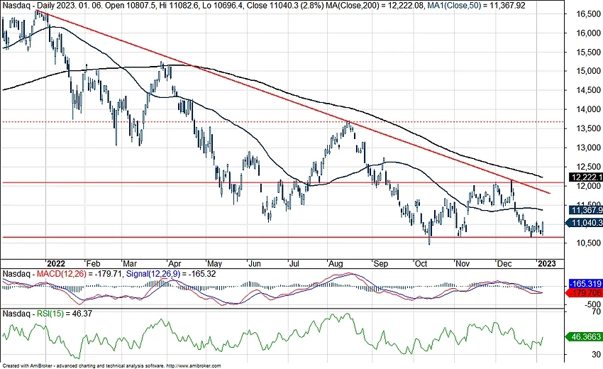This screenshot has width=603, height=369.
Task: Click the 2023 date axis label
Action: (546, 264)
